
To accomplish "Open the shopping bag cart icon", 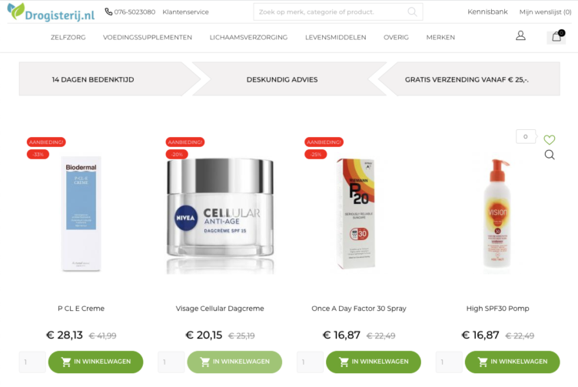I will pyautogui.click(x=556, y=36).
